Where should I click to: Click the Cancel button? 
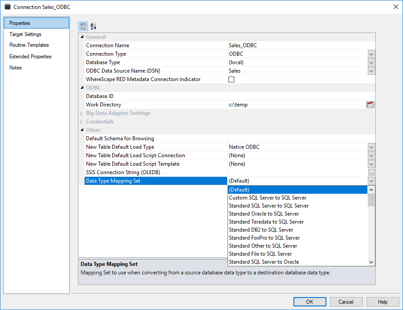(x=346, y=302)
